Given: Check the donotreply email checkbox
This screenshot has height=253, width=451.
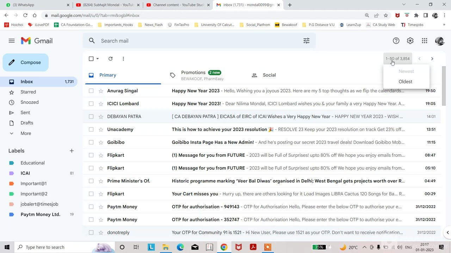Looking at the screenshot, I should [x=91, y=232].
